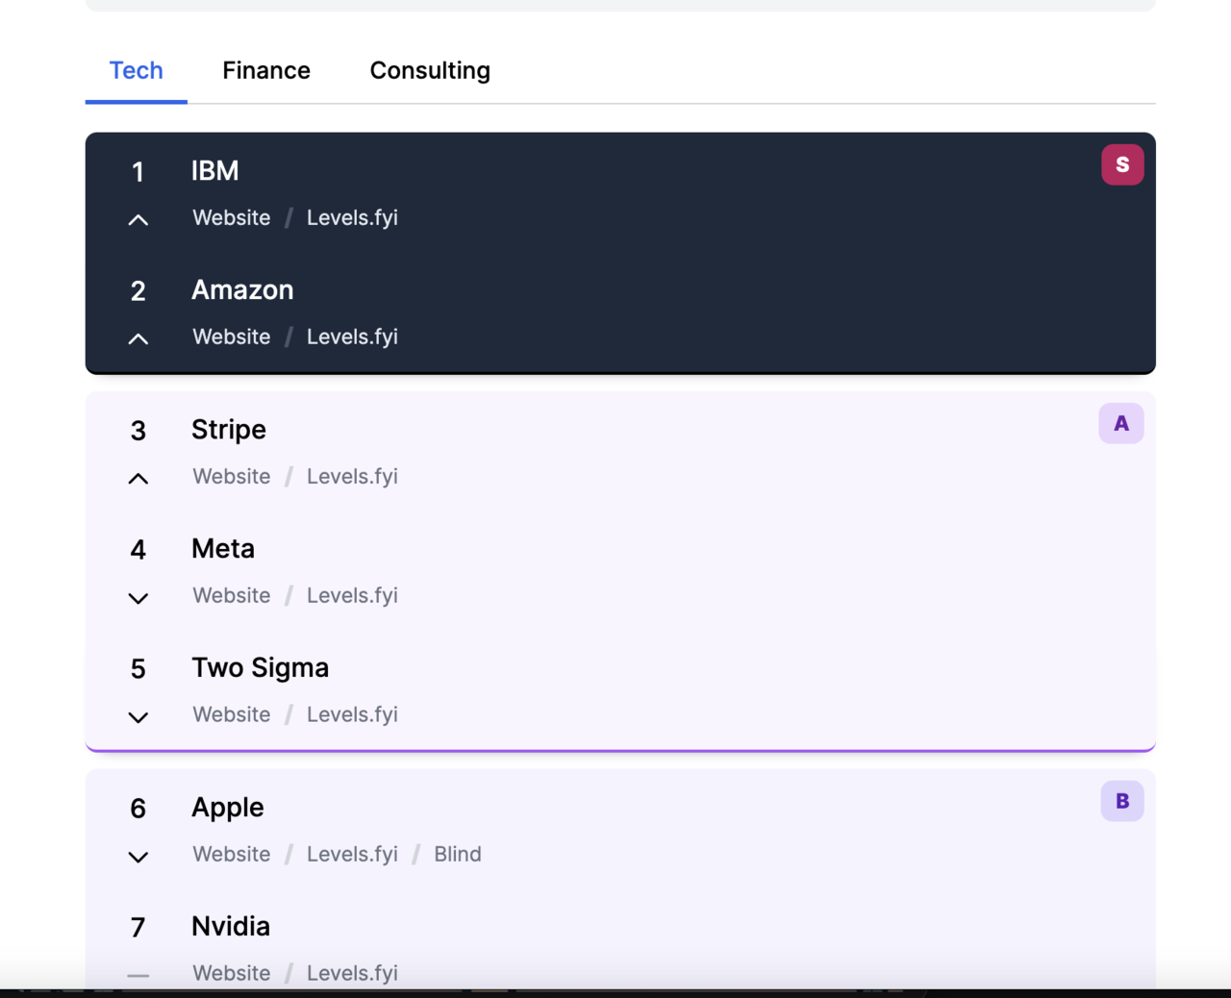Click rank number 6 beside Apple
1231x998 pixels.
point(138,809)
